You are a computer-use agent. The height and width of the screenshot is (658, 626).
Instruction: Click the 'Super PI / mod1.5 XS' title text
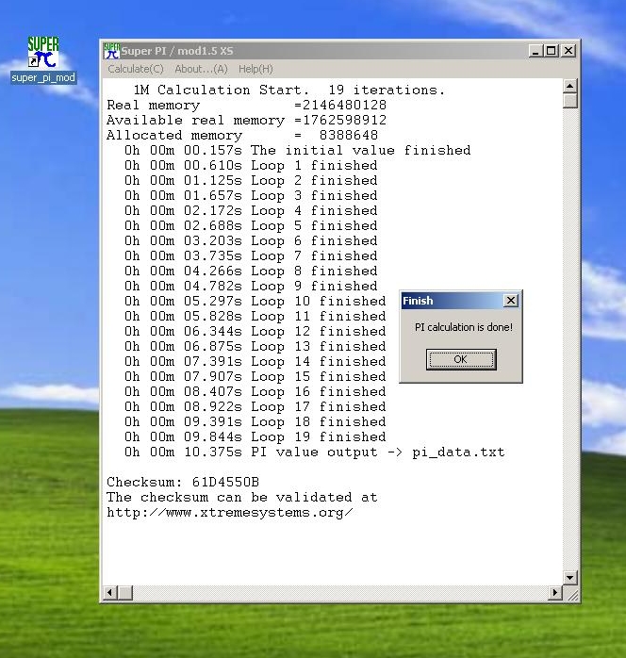[177, 51]
